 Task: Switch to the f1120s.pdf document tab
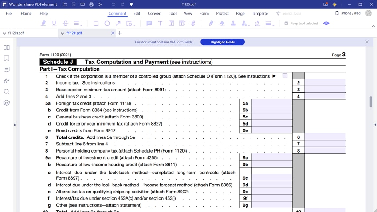(x=29, y=33)
